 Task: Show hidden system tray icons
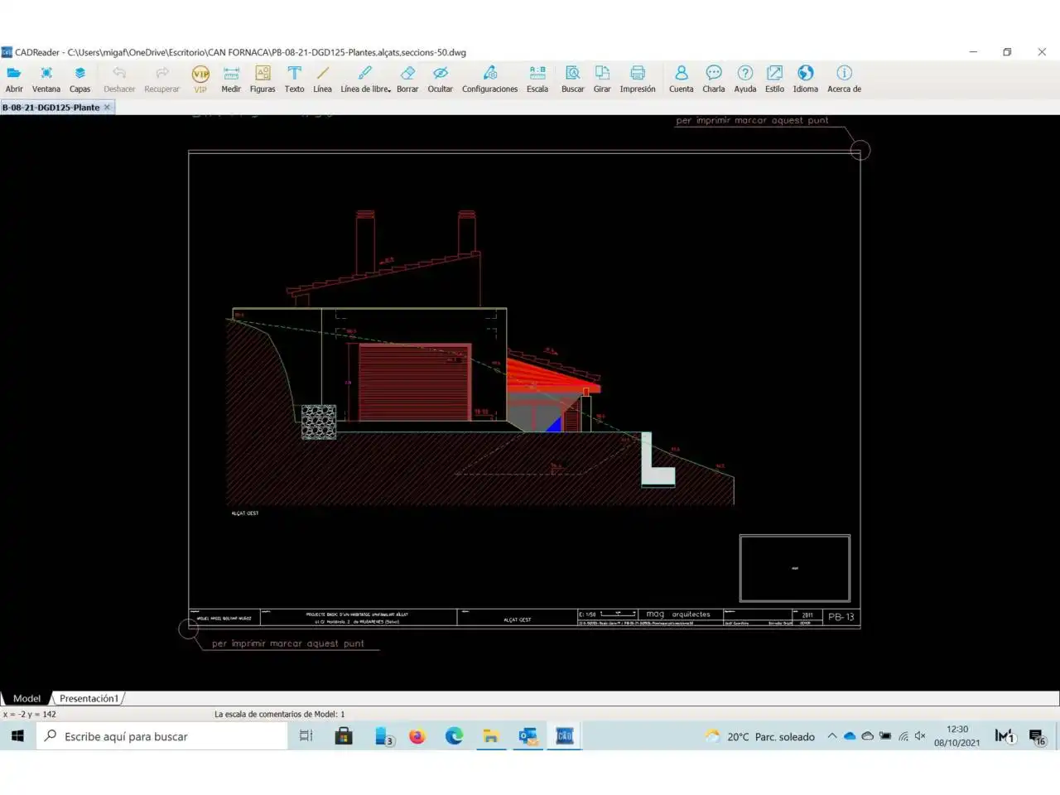point(831,736)
